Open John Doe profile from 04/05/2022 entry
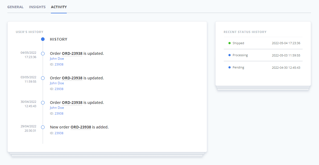The width and height of the screenshot is (319, 165). (x=57, y=59)
